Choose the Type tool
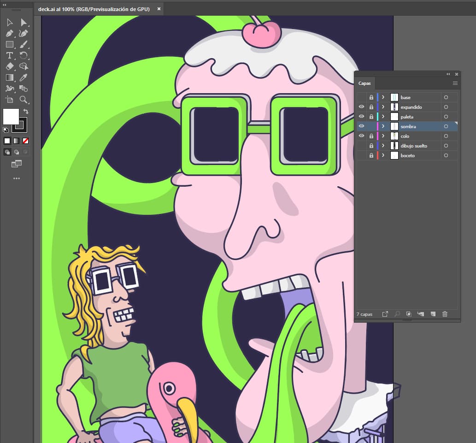Viewport: 476px width, 443px height. pyautogui.click(x=9, y=56)
